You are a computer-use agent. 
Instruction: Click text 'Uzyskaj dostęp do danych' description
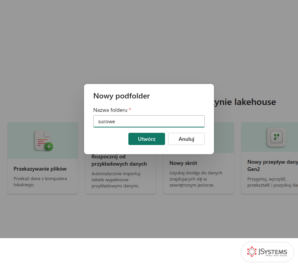[196, 179]
